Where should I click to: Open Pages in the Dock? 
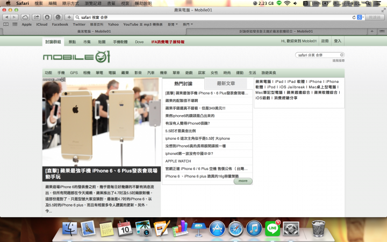tap(162, 229)
